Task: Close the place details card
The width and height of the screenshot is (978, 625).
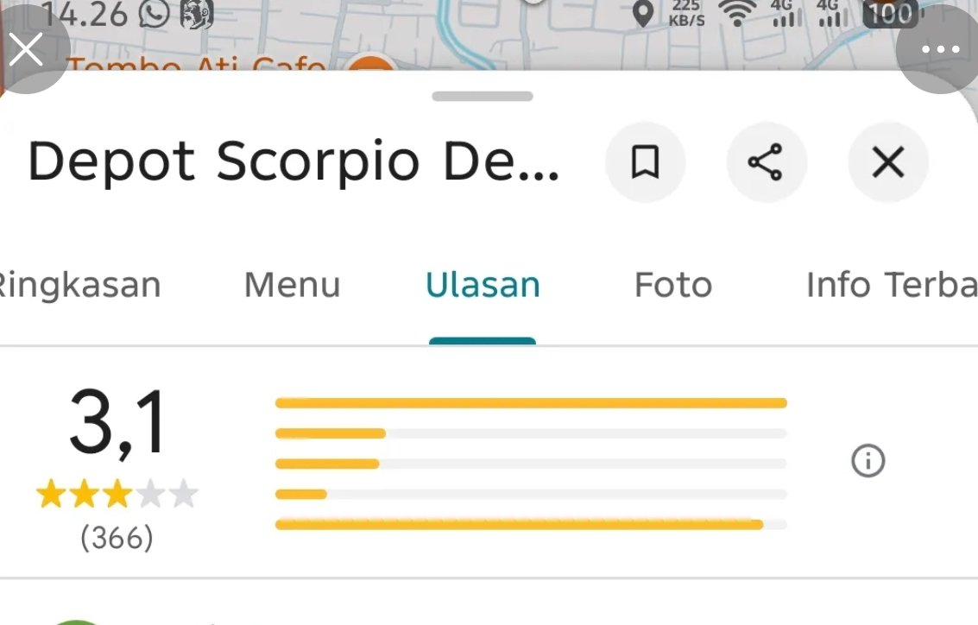Action: tap(887, 162)
